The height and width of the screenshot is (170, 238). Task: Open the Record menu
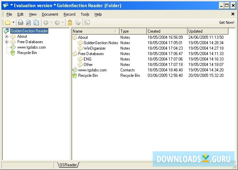click(69, 14)
